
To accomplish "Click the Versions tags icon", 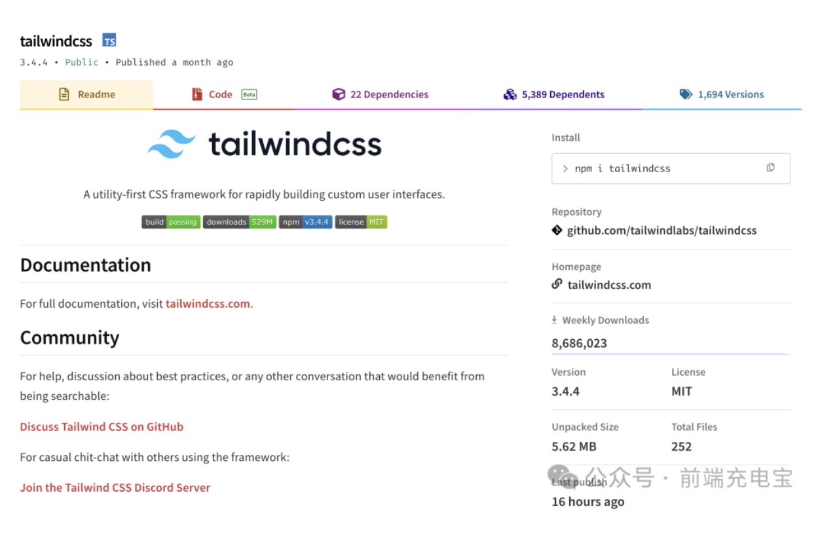I will [686, 94].
